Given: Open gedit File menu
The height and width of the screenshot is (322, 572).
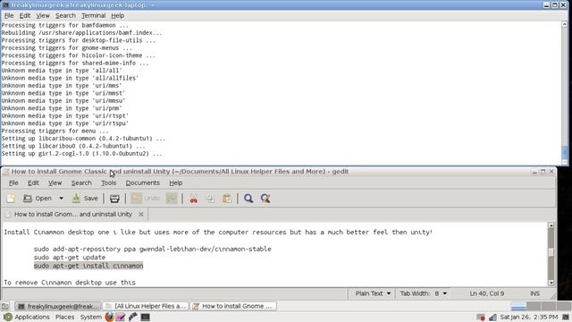Looking at the screenshot, I should pos(13,182).
